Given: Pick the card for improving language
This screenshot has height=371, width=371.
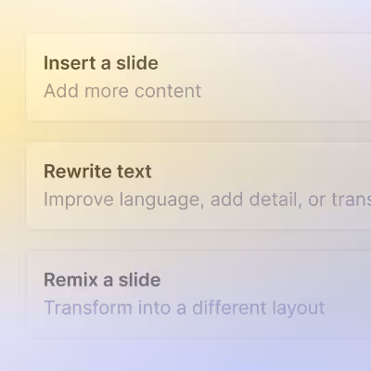Looking at the screenshot, I should click(198, 185).
